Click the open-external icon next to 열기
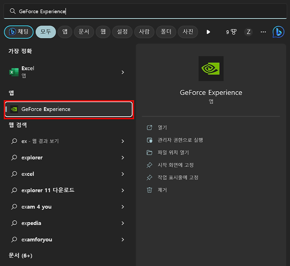 [x=149, y=128]
